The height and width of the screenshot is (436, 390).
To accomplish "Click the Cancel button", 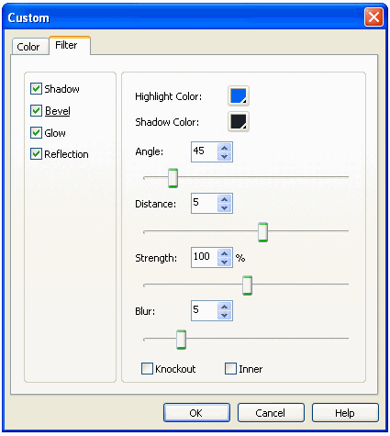I will (x=271, y=413).
